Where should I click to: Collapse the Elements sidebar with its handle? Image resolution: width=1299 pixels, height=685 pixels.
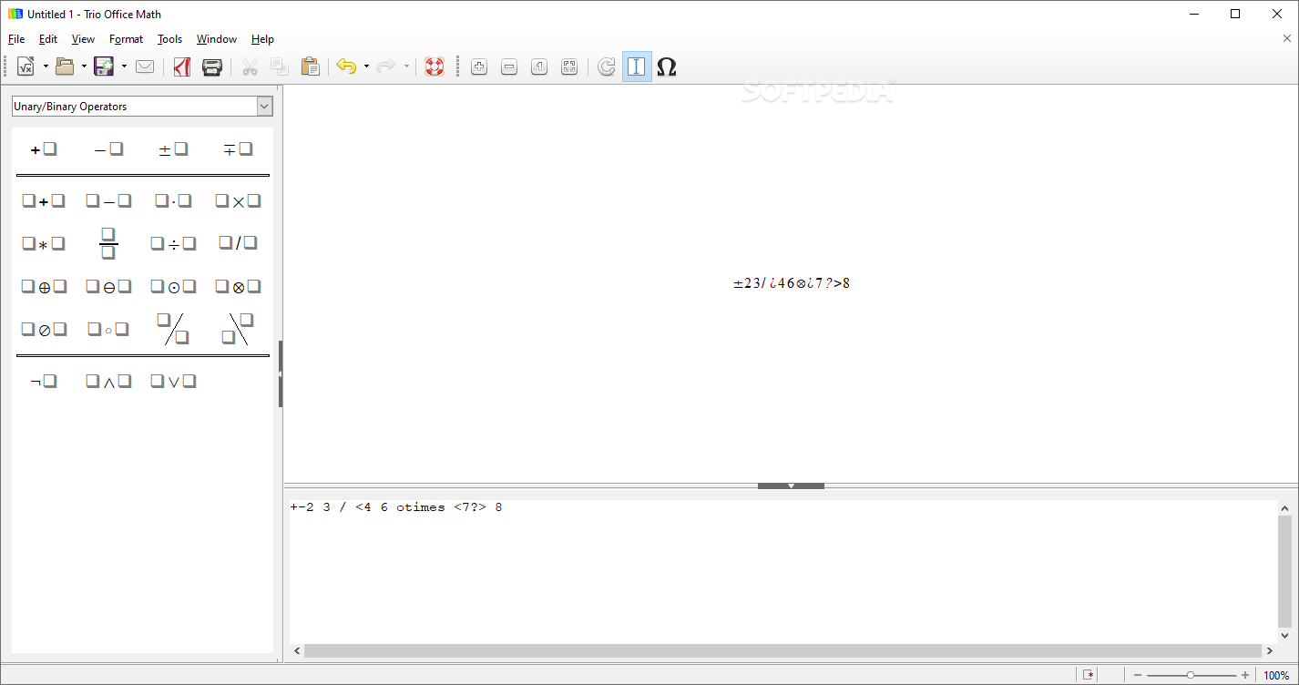(x=281, y=373)
